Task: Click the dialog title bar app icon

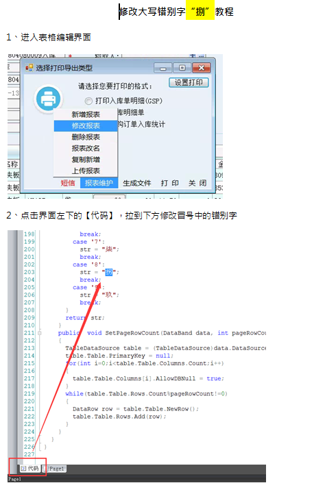Action: [x=29, y=68]
